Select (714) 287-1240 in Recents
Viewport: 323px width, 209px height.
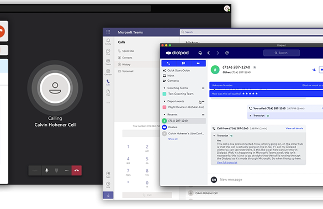click(184, 121)
